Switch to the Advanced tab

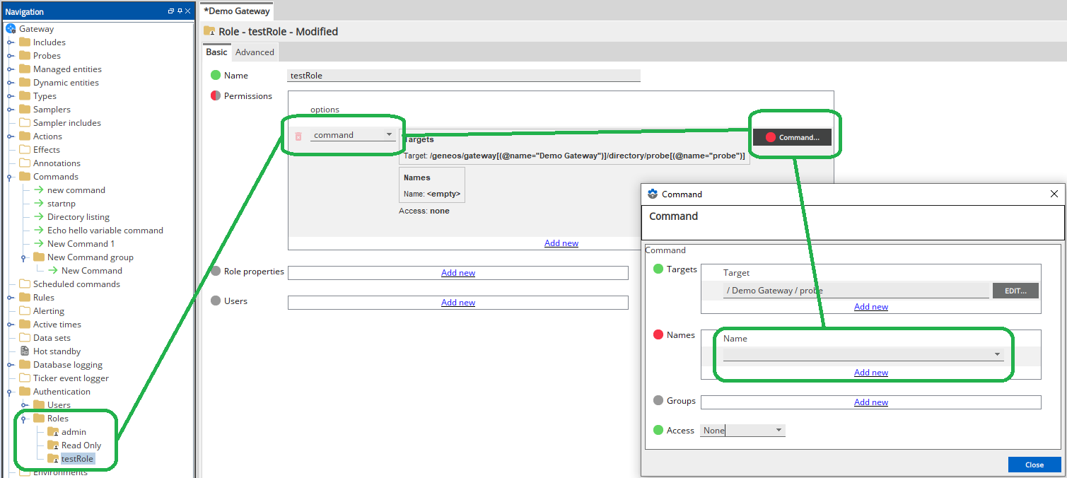pos(255,52)
